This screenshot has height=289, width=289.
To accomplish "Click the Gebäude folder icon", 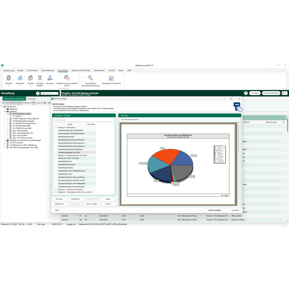I will coord(8,111).
